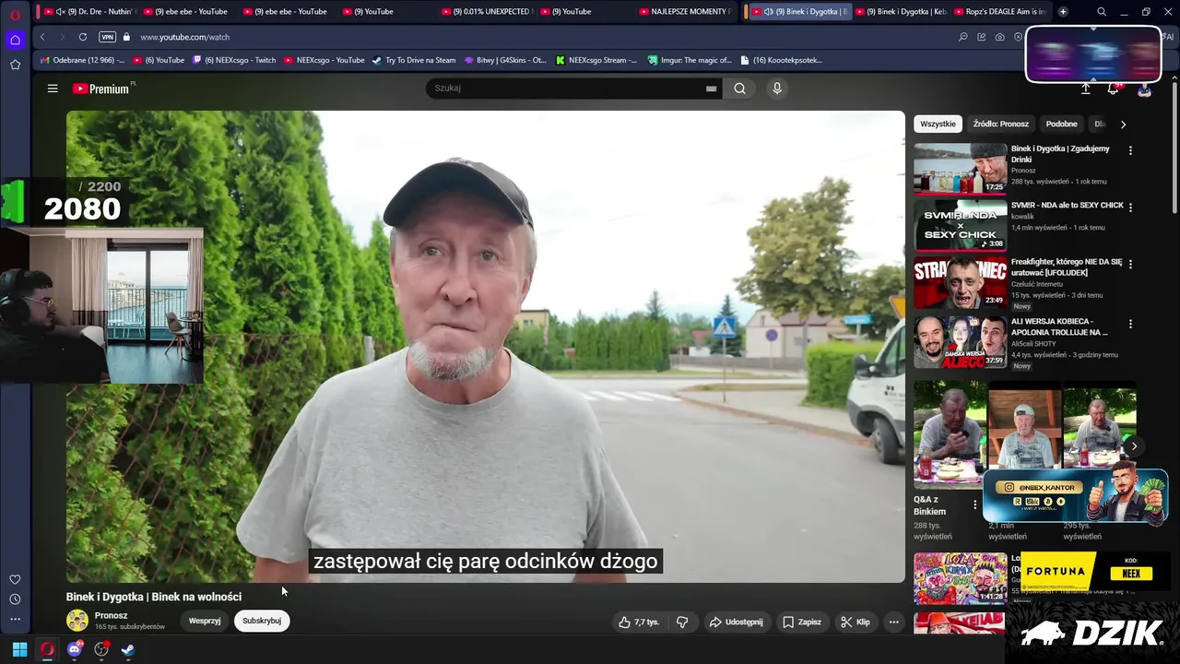Open the Opera sidebar history clock icon
1180x664 pixels.
(x=15, y=599)
